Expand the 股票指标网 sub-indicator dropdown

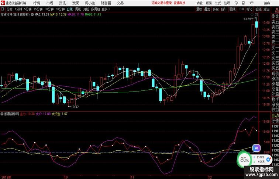click(x=2, y=114)
